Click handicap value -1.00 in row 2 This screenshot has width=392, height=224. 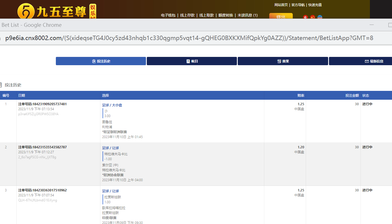[x=108, y=159]
